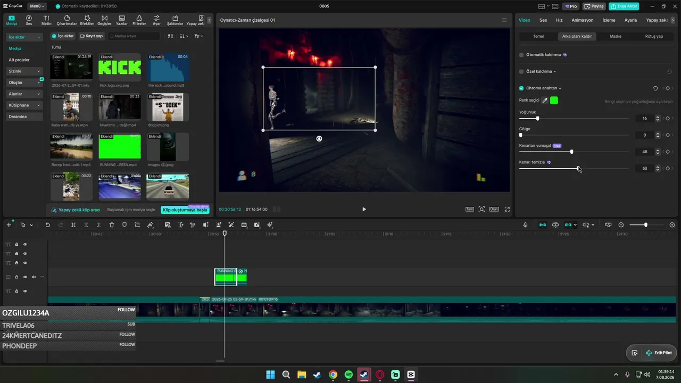This screenshot has width=681, height=383.
Task: Open the Geçişler transitions panel
Action: 104,20
